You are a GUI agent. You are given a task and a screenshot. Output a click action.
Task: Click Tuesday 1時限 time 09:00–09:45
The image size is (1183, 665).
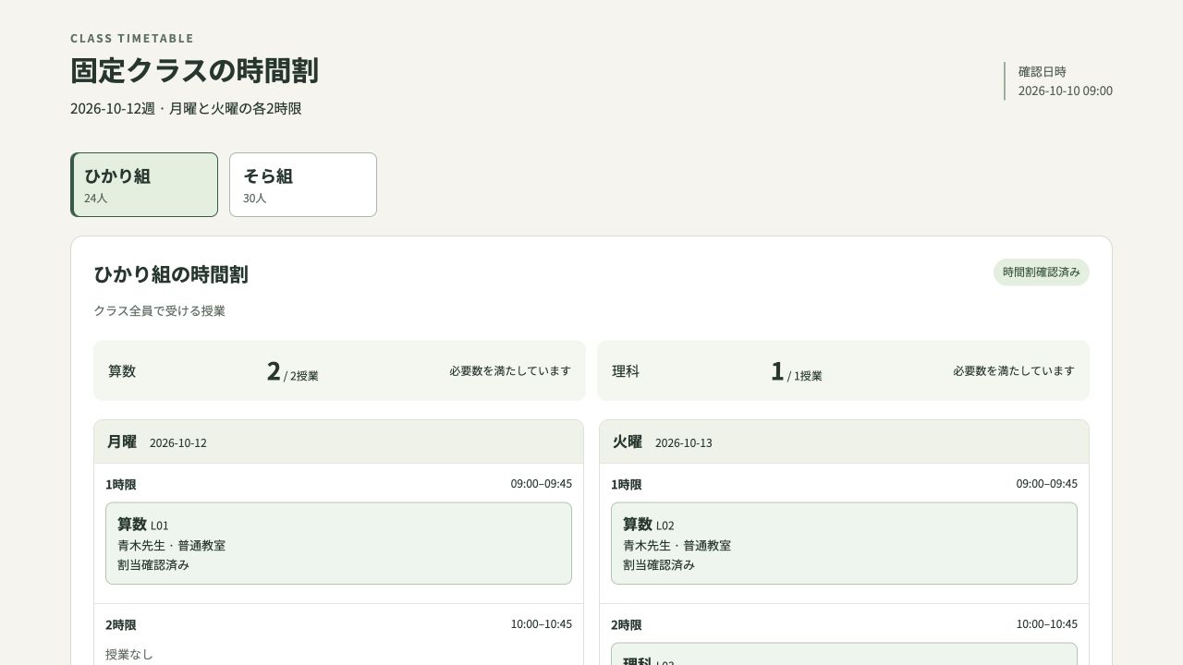click(1047, 484)
